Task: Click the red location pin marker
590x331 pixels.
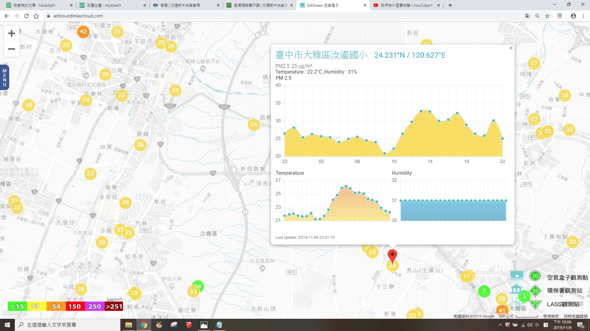Action: point(392,256)
